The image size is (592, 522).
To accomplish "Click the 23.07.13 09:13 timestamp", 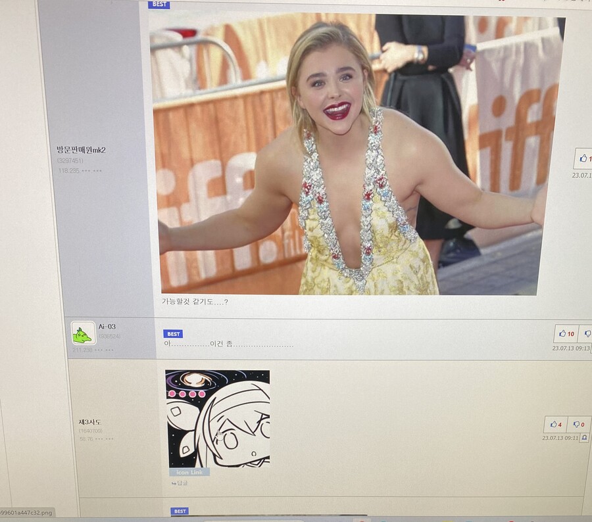I will tap(570, 348).
